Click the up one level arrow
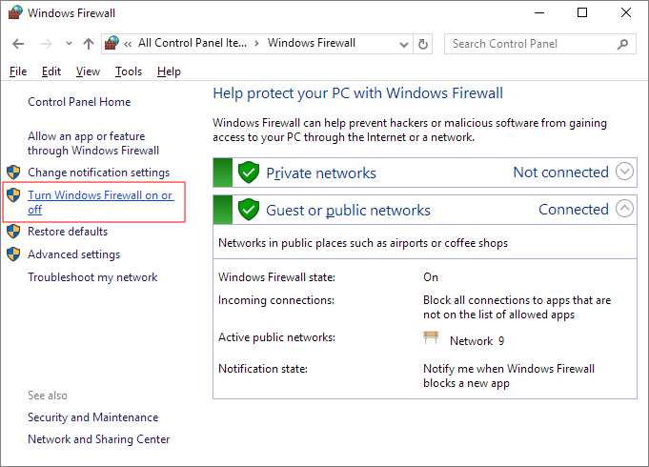Viewport: 649px width, 467px height. [89, 44]
